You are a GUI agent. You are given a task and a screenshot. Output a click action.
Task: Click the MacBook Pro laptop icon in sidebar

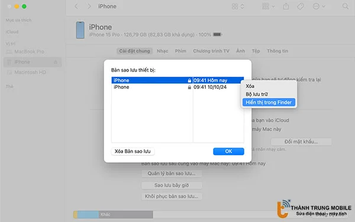(9, 52)
